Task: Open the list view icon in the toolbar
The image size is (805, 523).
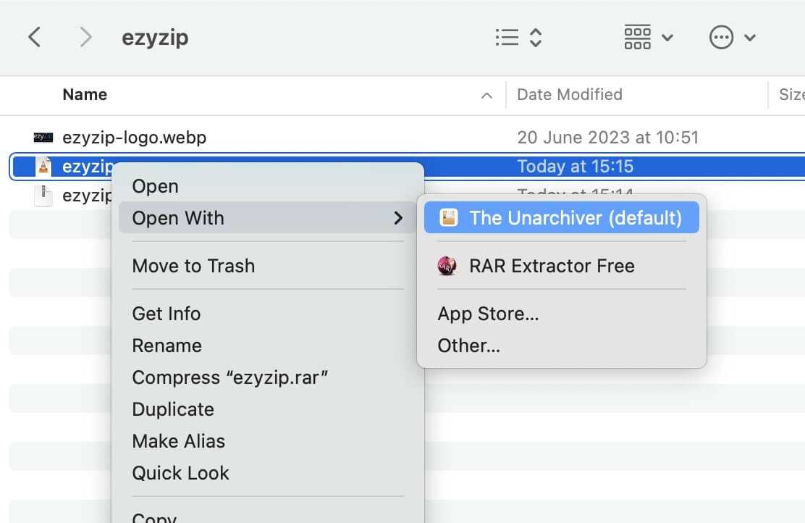Action: click(505, 37)
